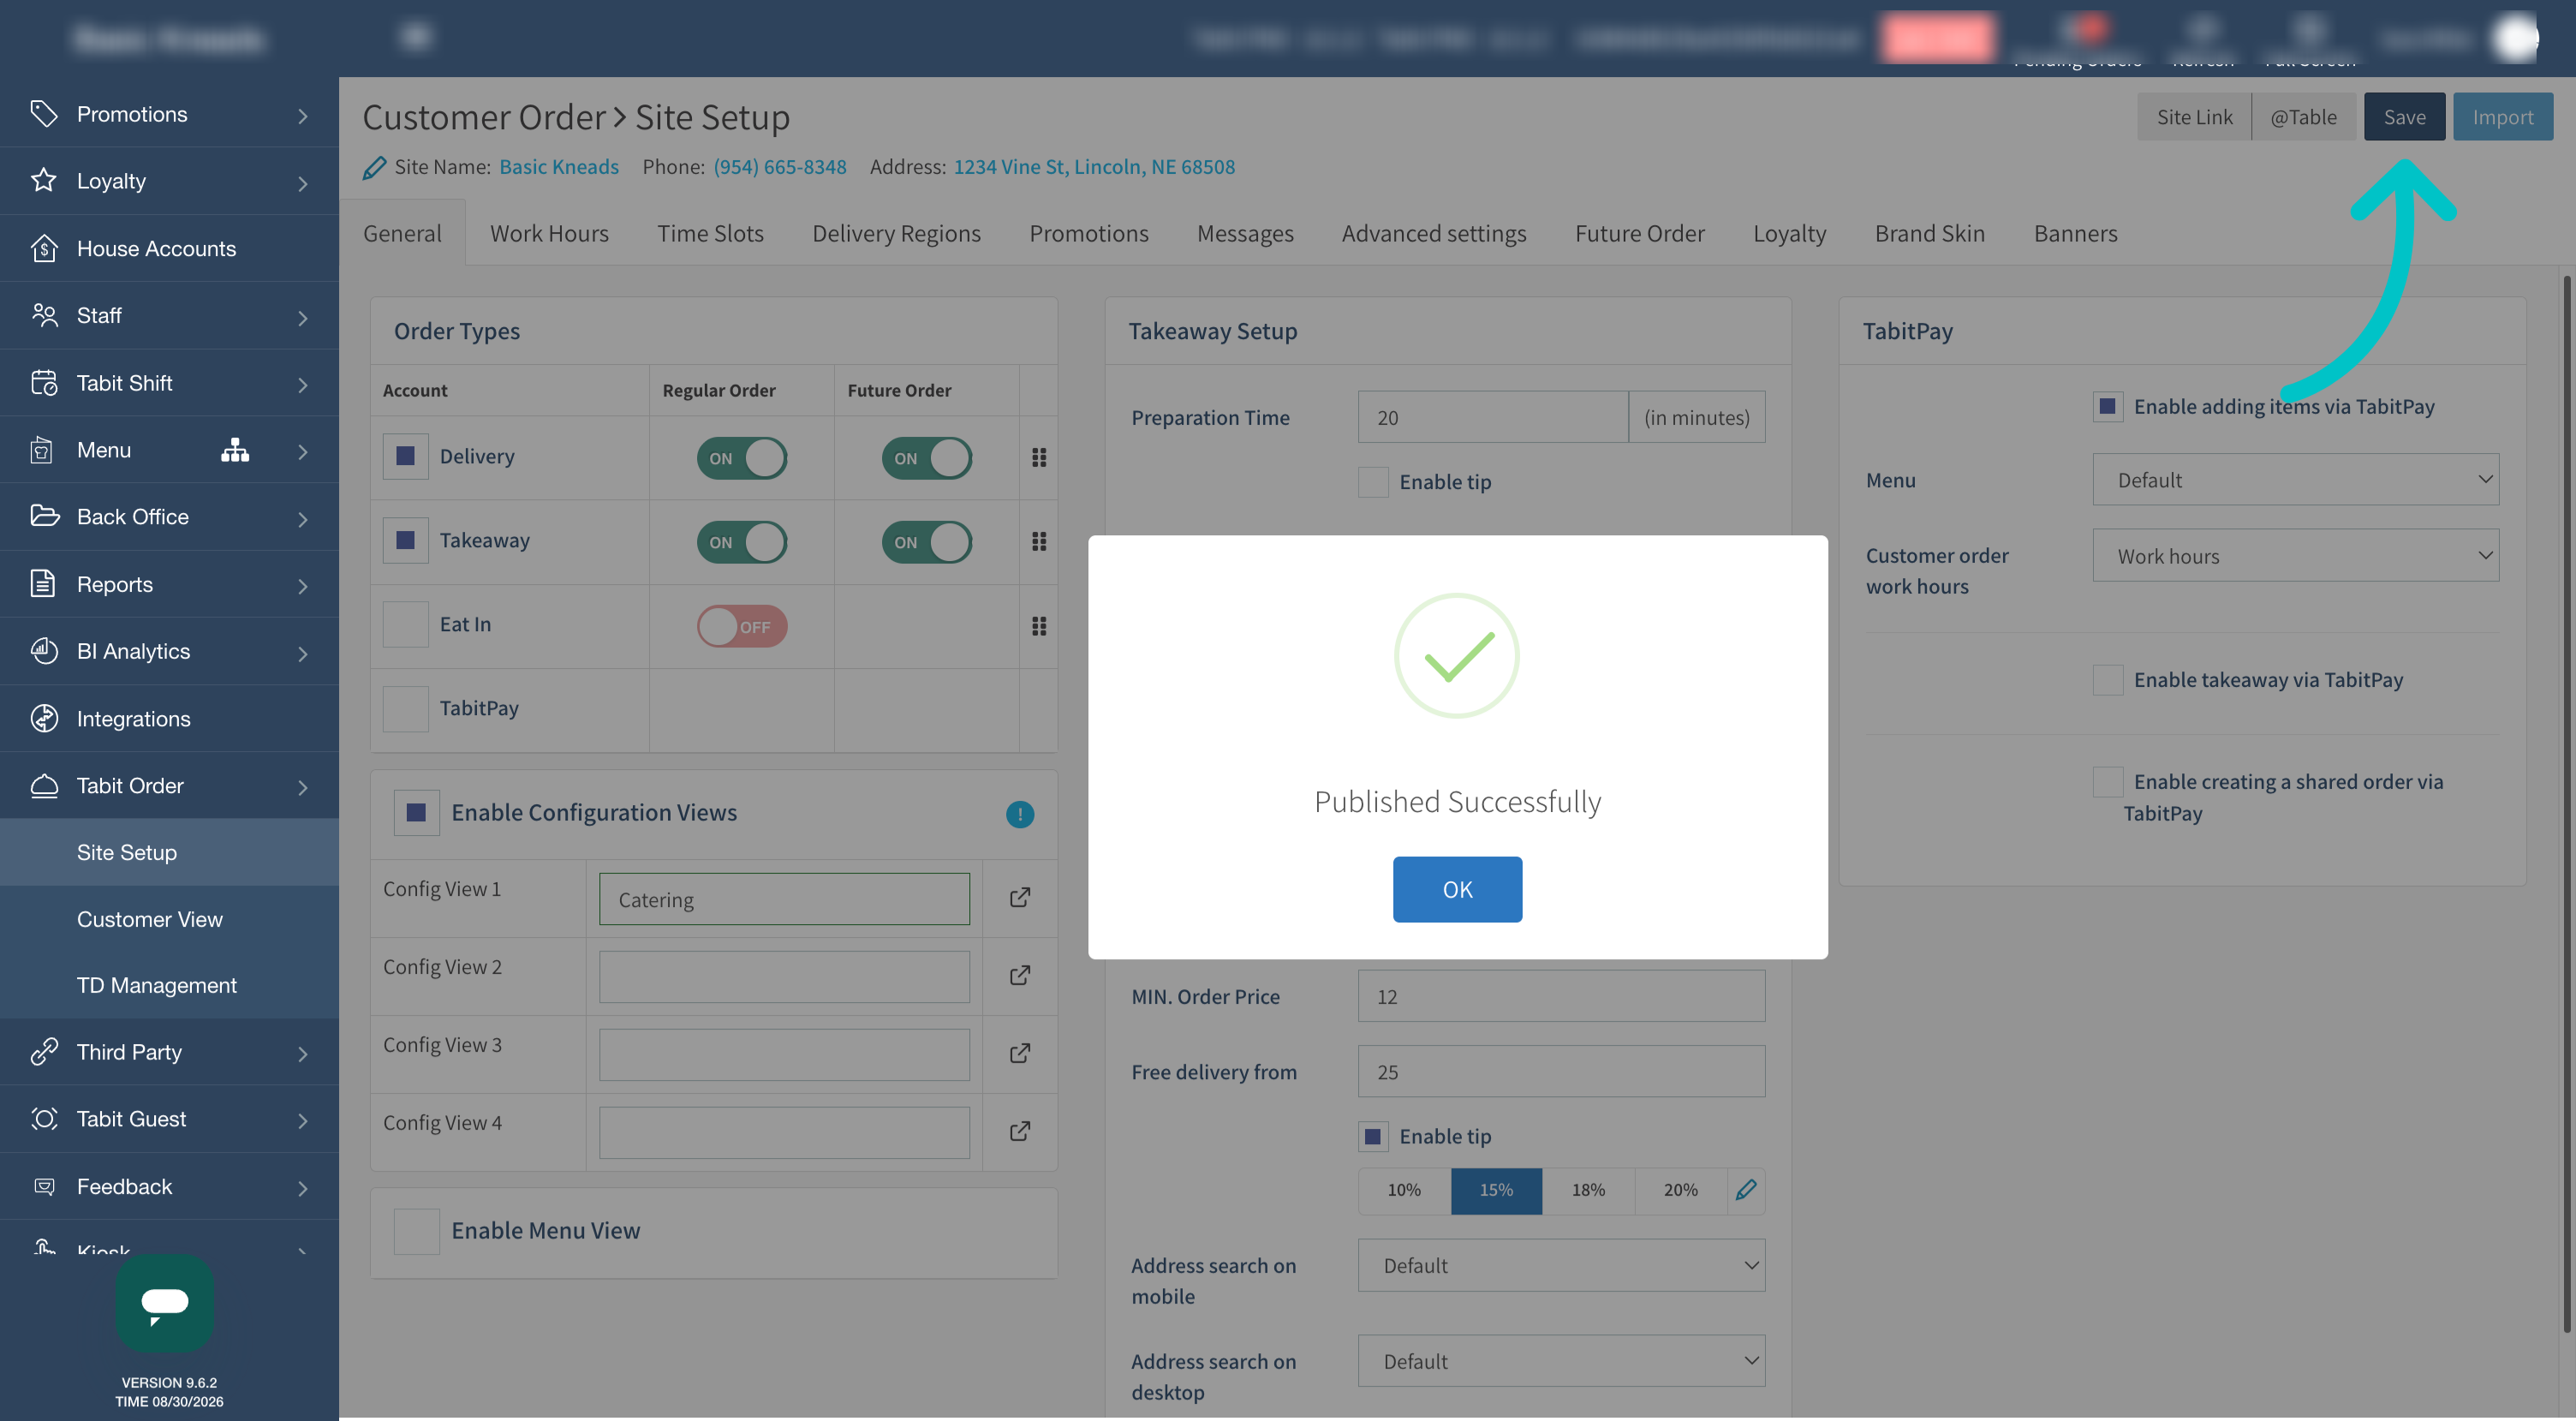The image size is (2576, 1421).
Task: Open the Advanced settings tab
Action: coord(1433,233)
